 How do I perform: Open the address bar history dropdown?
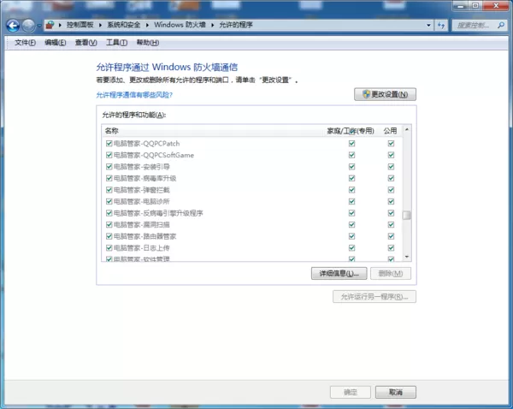[428, 25]
